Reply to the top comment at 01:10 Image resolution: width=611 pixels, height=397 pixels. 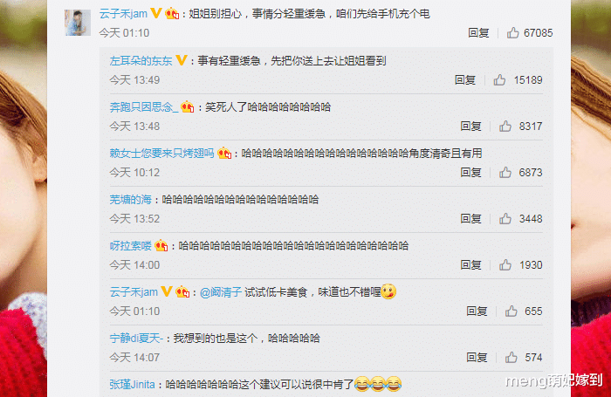[x=478, y=33]
